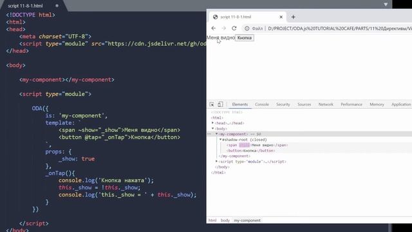The height and width of the screenshot is (232, 412).
Task: Select the closing /my-component DOM row
Action: click(x=234, y=156)
